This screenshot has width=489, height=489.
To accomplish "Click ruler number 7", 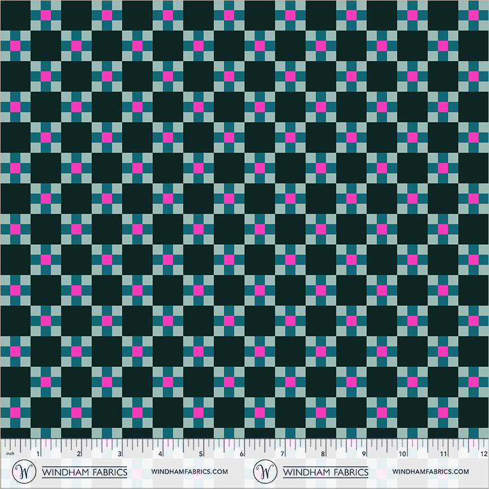I will click(x=282, y=454).
